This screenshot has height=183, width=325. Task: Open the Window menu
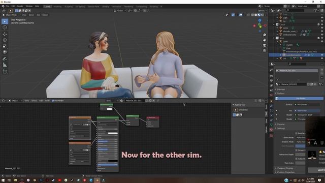(29, 6)
